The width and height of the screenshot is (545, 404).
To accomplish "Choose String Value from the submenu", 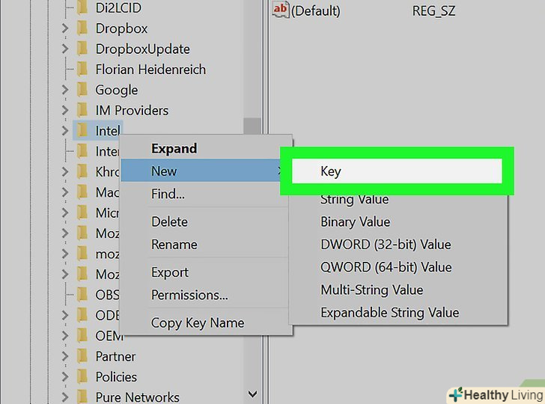I will [354, 200].
